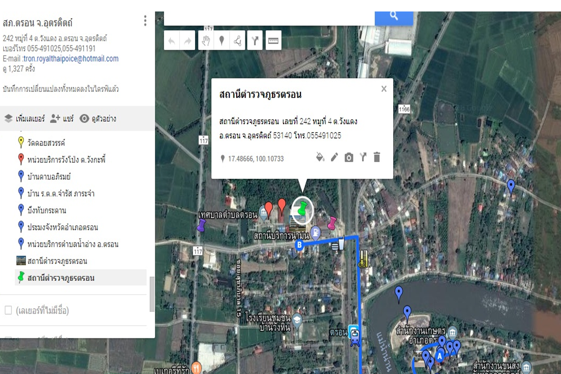
Task: Choose the add marker tool
Action: (221, 41)
